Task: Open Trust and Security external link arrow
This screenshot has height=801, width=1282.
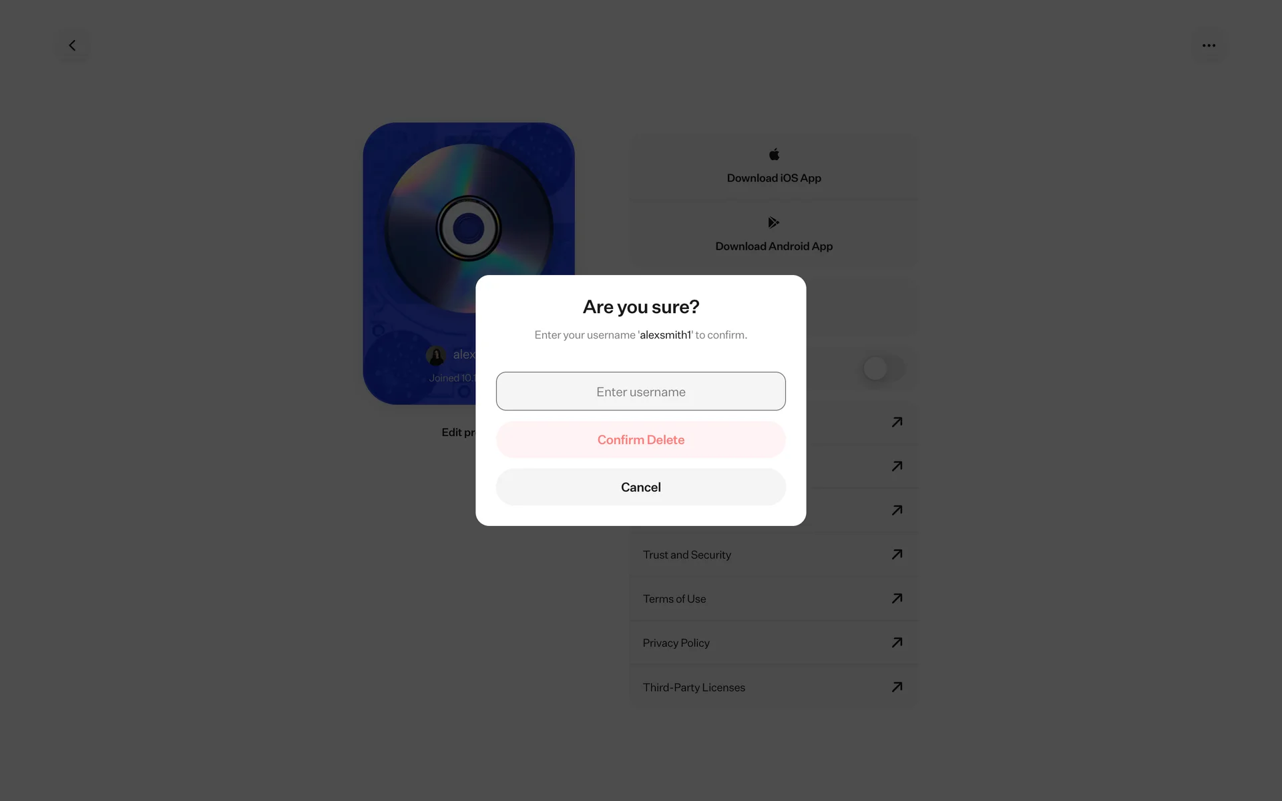Action: (x=897, y=554)
